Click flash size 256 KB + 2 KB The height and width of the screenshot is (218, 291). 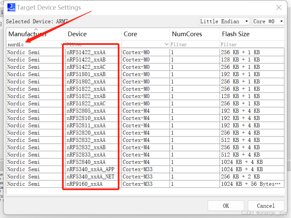click(x=240, y=177)
